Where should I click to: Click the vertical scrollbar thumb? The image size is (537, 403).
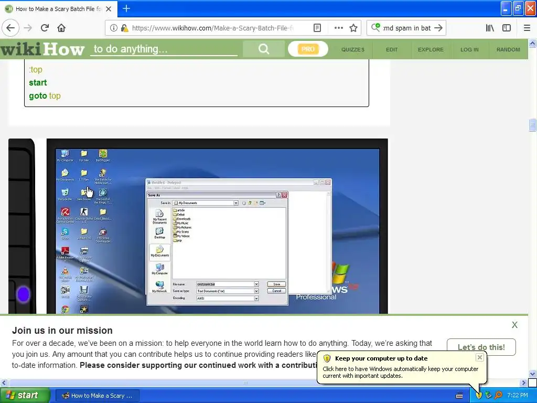click(532, 125)
